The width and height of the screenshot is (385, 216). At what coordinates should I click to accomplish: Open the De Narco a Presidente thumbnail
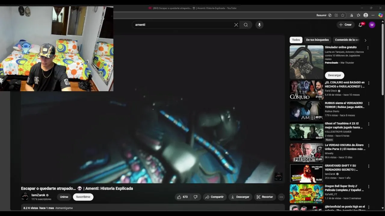click(306, 153)
